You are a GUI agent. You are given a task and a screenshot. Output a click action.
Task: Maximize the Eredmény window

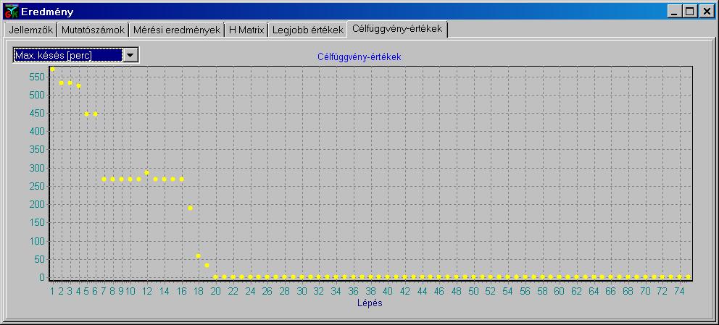click(689, 12)
